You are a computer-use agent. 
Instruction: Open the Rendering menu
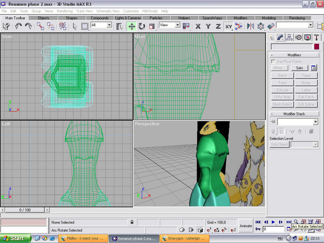65,11
